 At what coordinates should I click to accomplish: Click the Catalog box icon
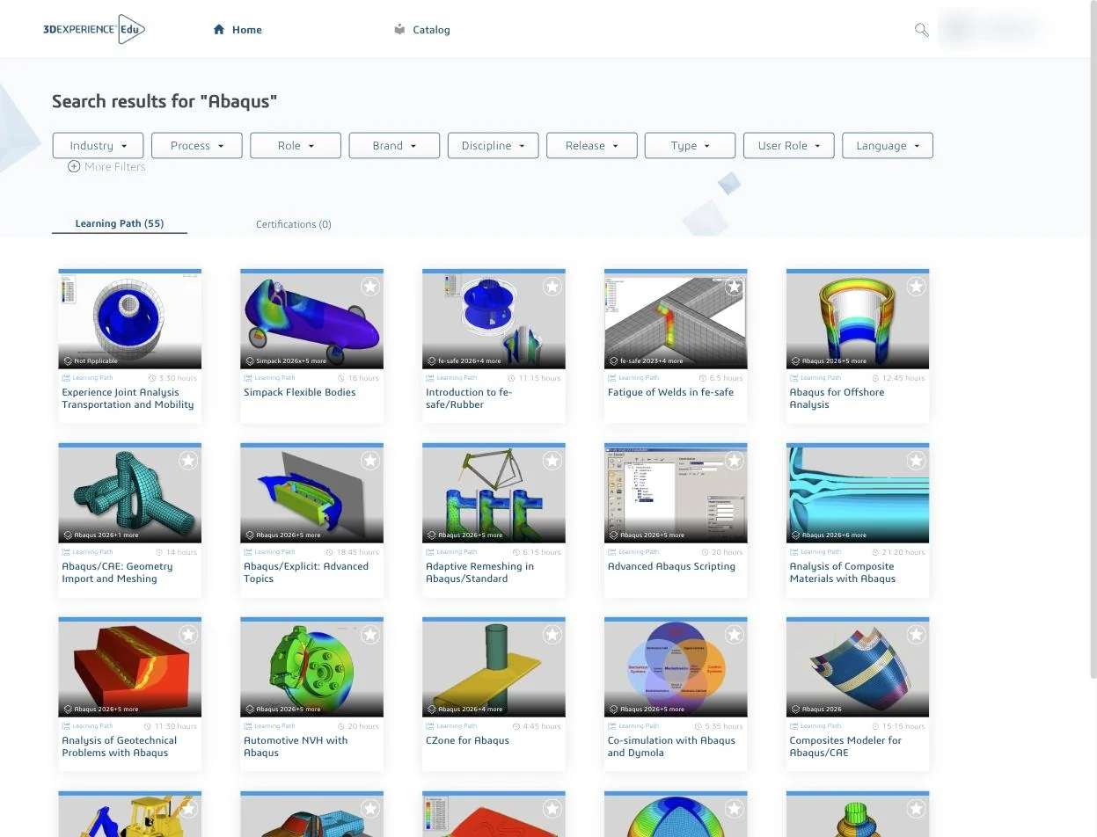click(399, 29)
